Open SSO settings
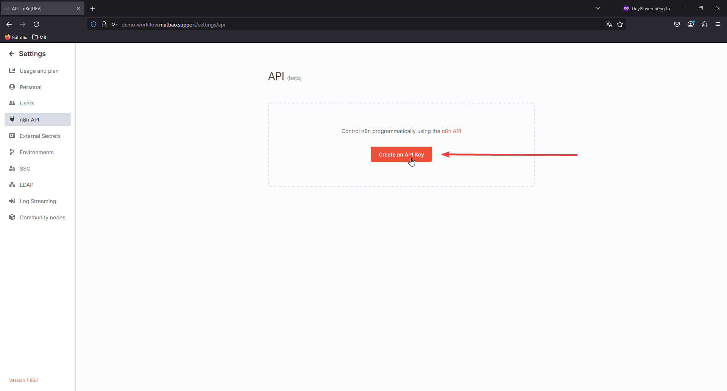 (x=37, y=169)
